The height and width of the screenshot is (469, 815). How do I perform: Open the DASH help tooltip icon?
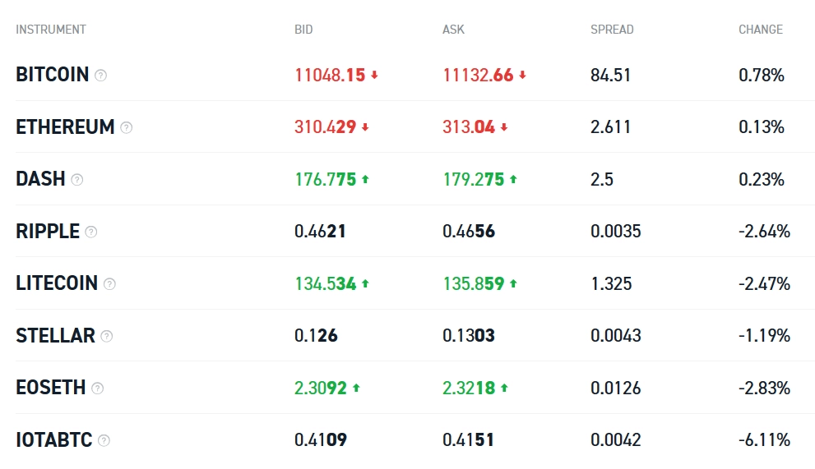point(76,180)
